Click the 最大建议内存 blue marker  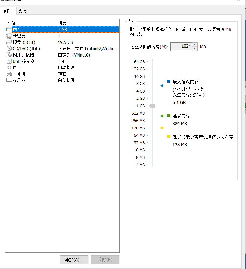tap(168, 82)
